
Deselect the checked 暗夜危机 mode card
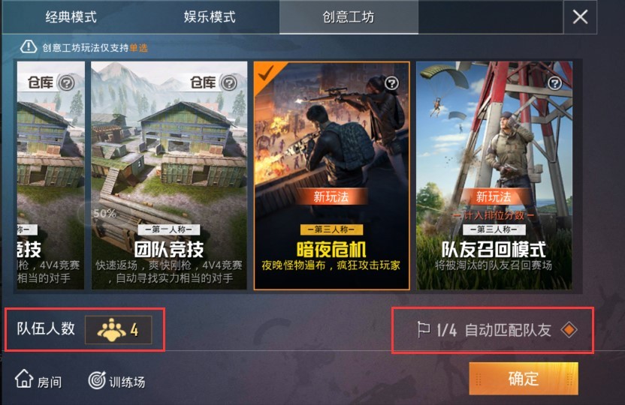click(x=331, y=175)
